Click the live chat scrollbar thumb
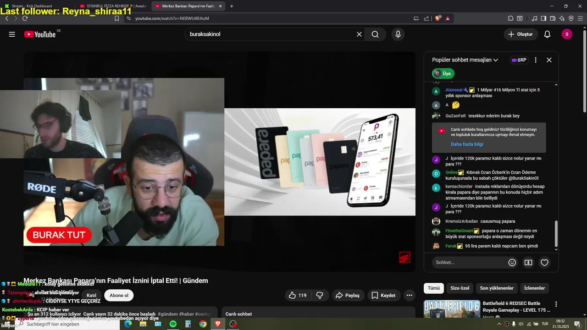 tap(557, 234)
